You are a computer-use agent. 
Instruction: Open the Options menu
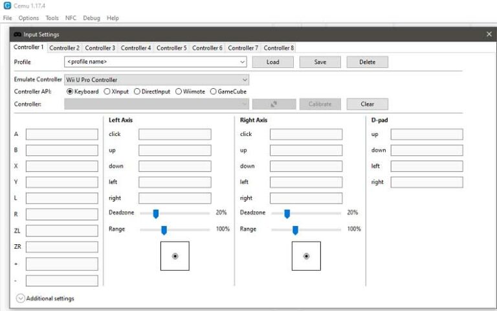point(28,18)
